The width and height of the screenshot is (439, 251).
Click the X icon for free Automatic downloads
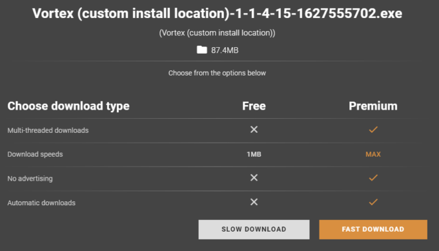coord(254,202)
